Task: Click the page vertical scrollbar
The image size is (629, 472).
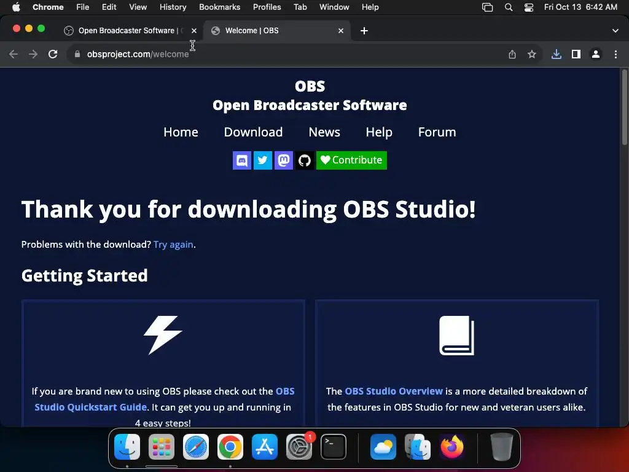Action: [624, 107]
